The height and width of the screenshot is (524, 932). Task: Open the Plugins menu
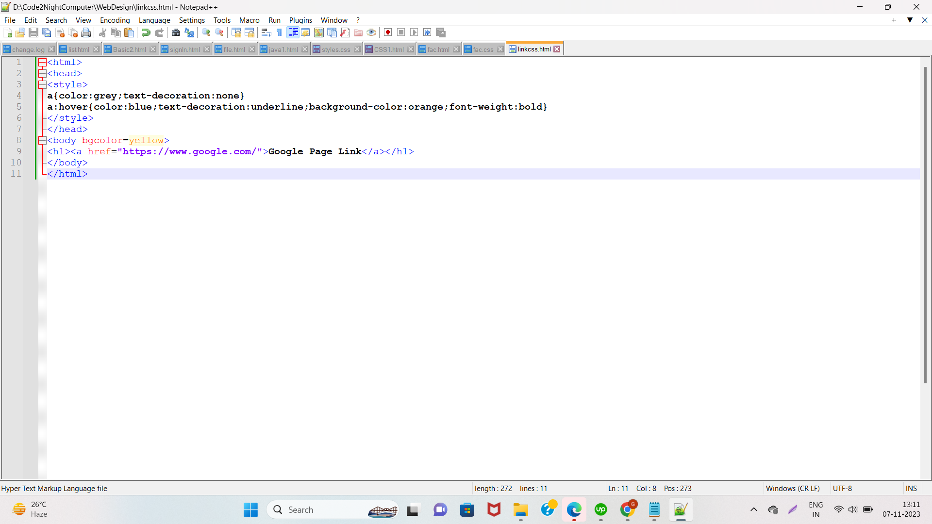click(x=300, y=20)
